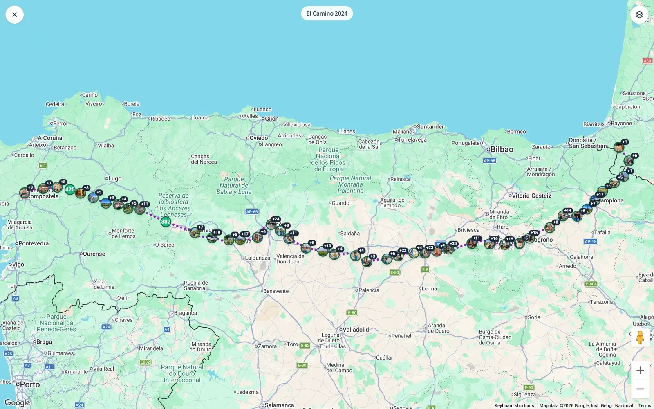The image size is (654, 409).
Task: Close the map view with the X button
Action: click(x=15, y=15)
